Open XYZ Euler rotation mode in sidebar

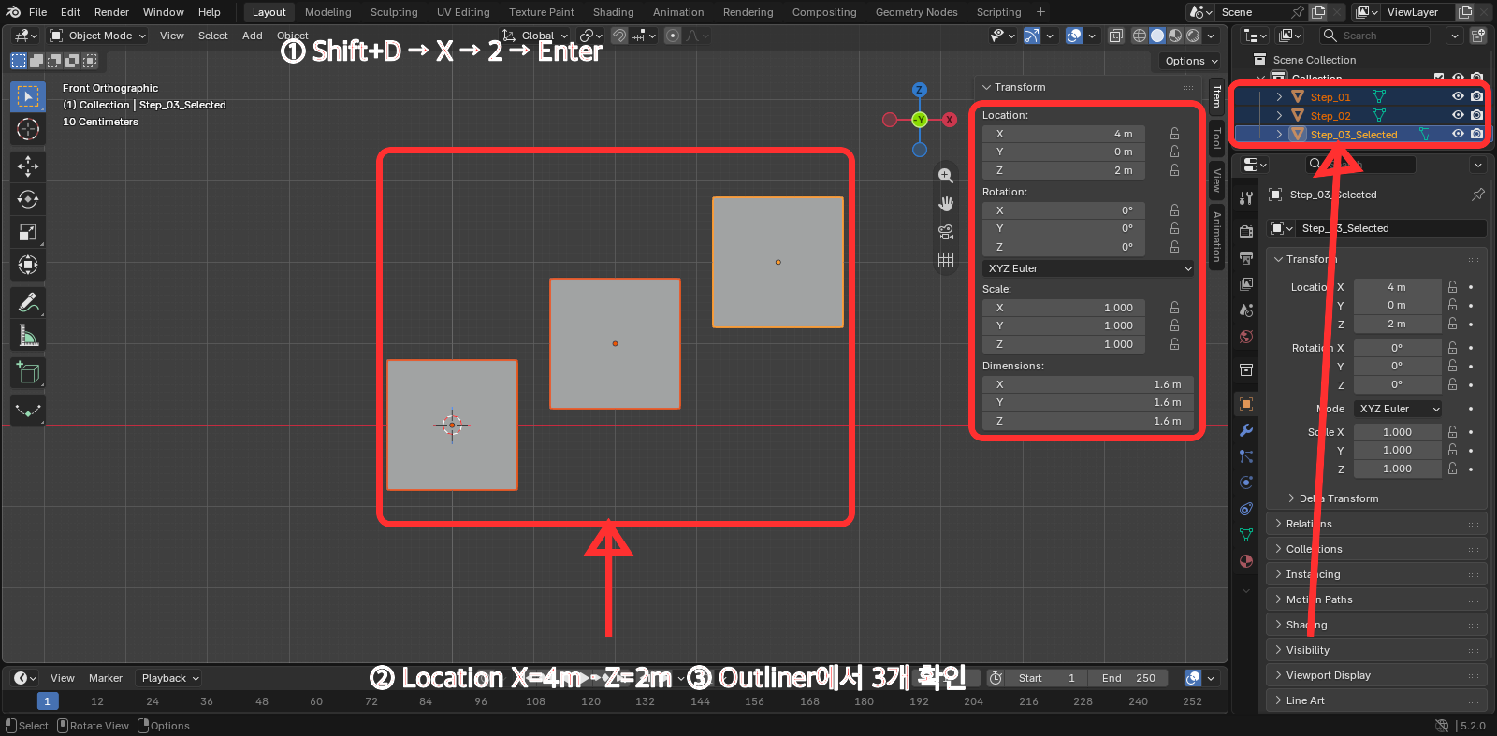click(1088, 268)
